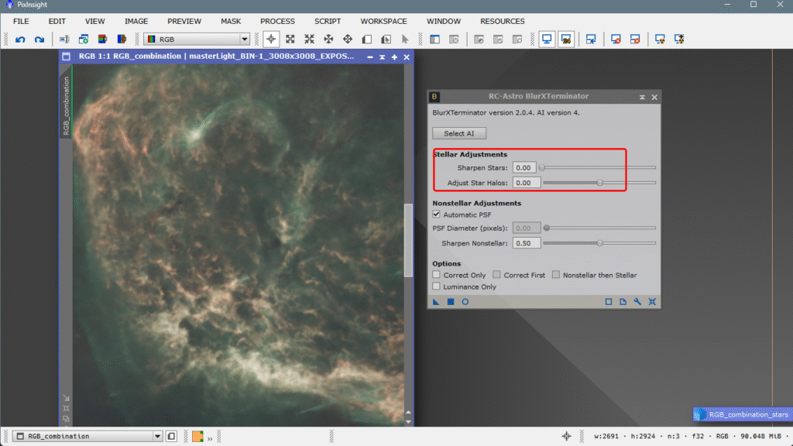
Task: Uncheck the Automatic PSF checkbox
Action: (x=437, y=214)
